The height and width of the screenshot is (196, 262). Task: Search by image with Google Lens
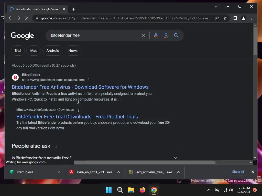click(166, 35)
